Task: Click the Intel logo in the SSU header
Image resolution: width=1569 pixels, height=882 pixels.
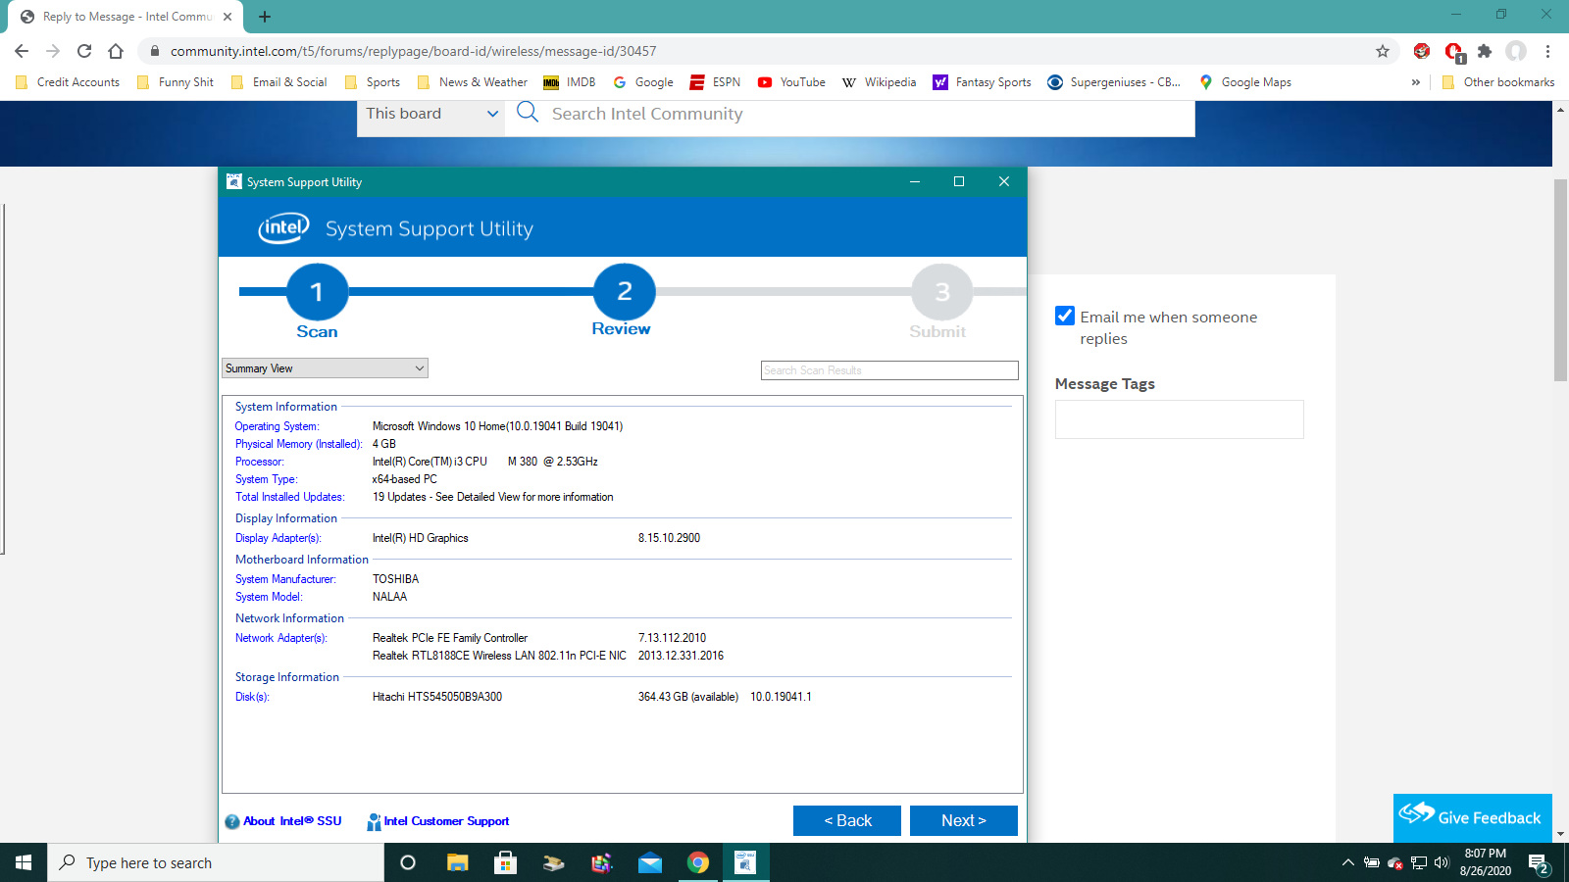Action: tap(281, 227)
